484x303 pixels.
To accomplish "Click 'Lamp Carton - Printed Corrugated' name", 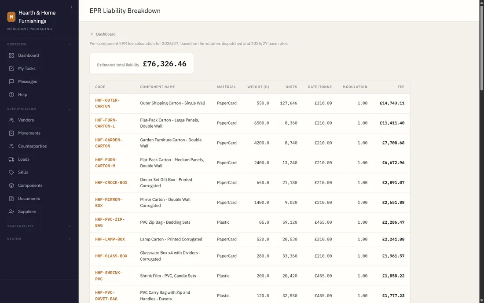I will [x=171, y=239].
